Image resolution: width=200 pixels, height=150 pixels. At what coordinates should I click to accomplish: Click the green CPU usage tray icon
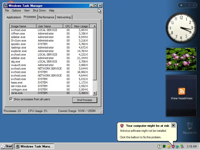pos(164,146)
